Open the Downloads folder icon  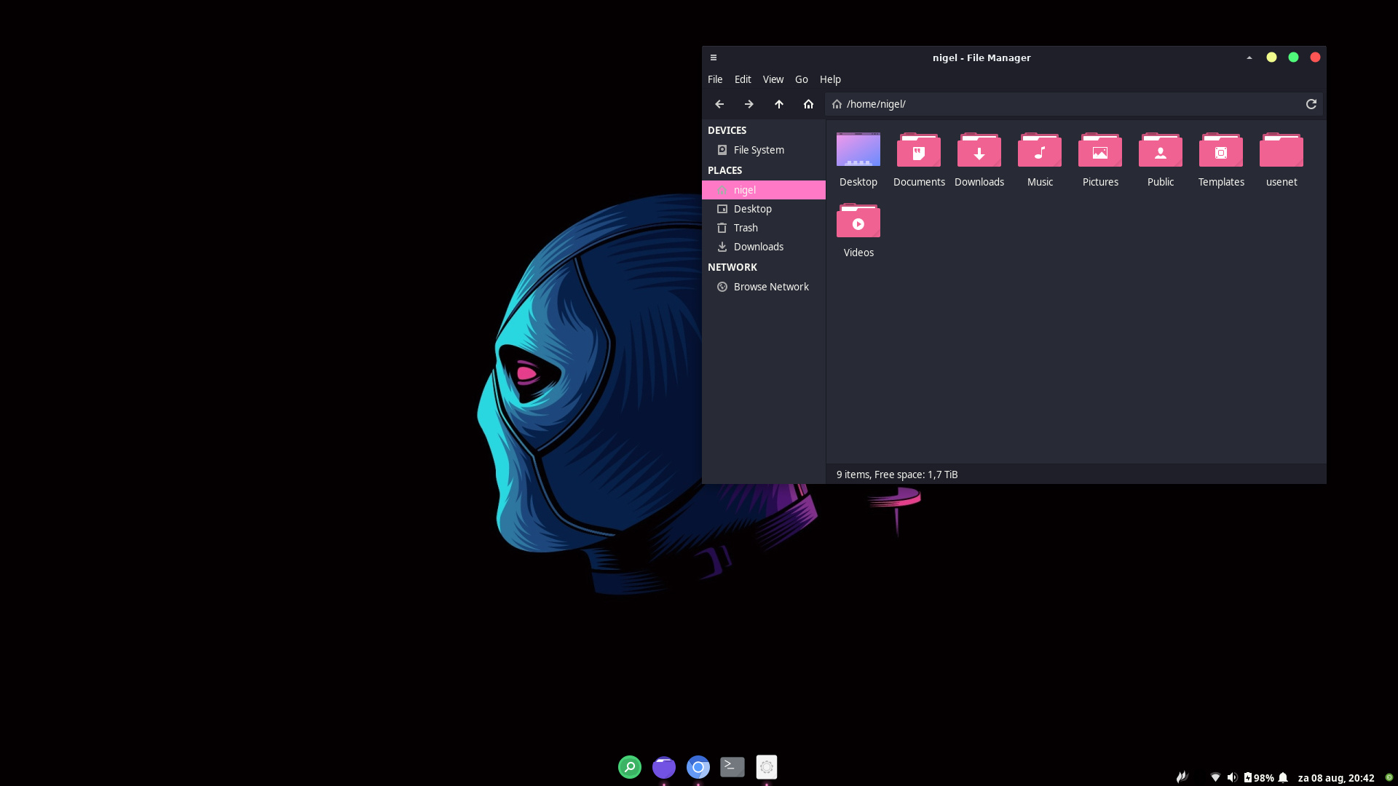coord(979,151)
